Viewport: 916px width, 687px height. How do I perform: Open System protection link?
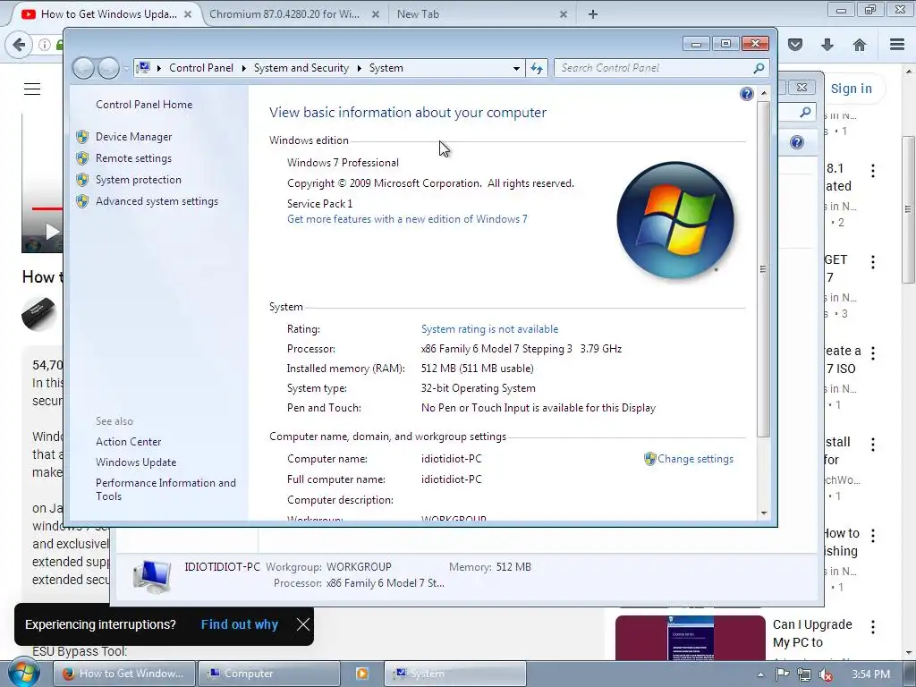pyautogui.click(x=139, y=180)
